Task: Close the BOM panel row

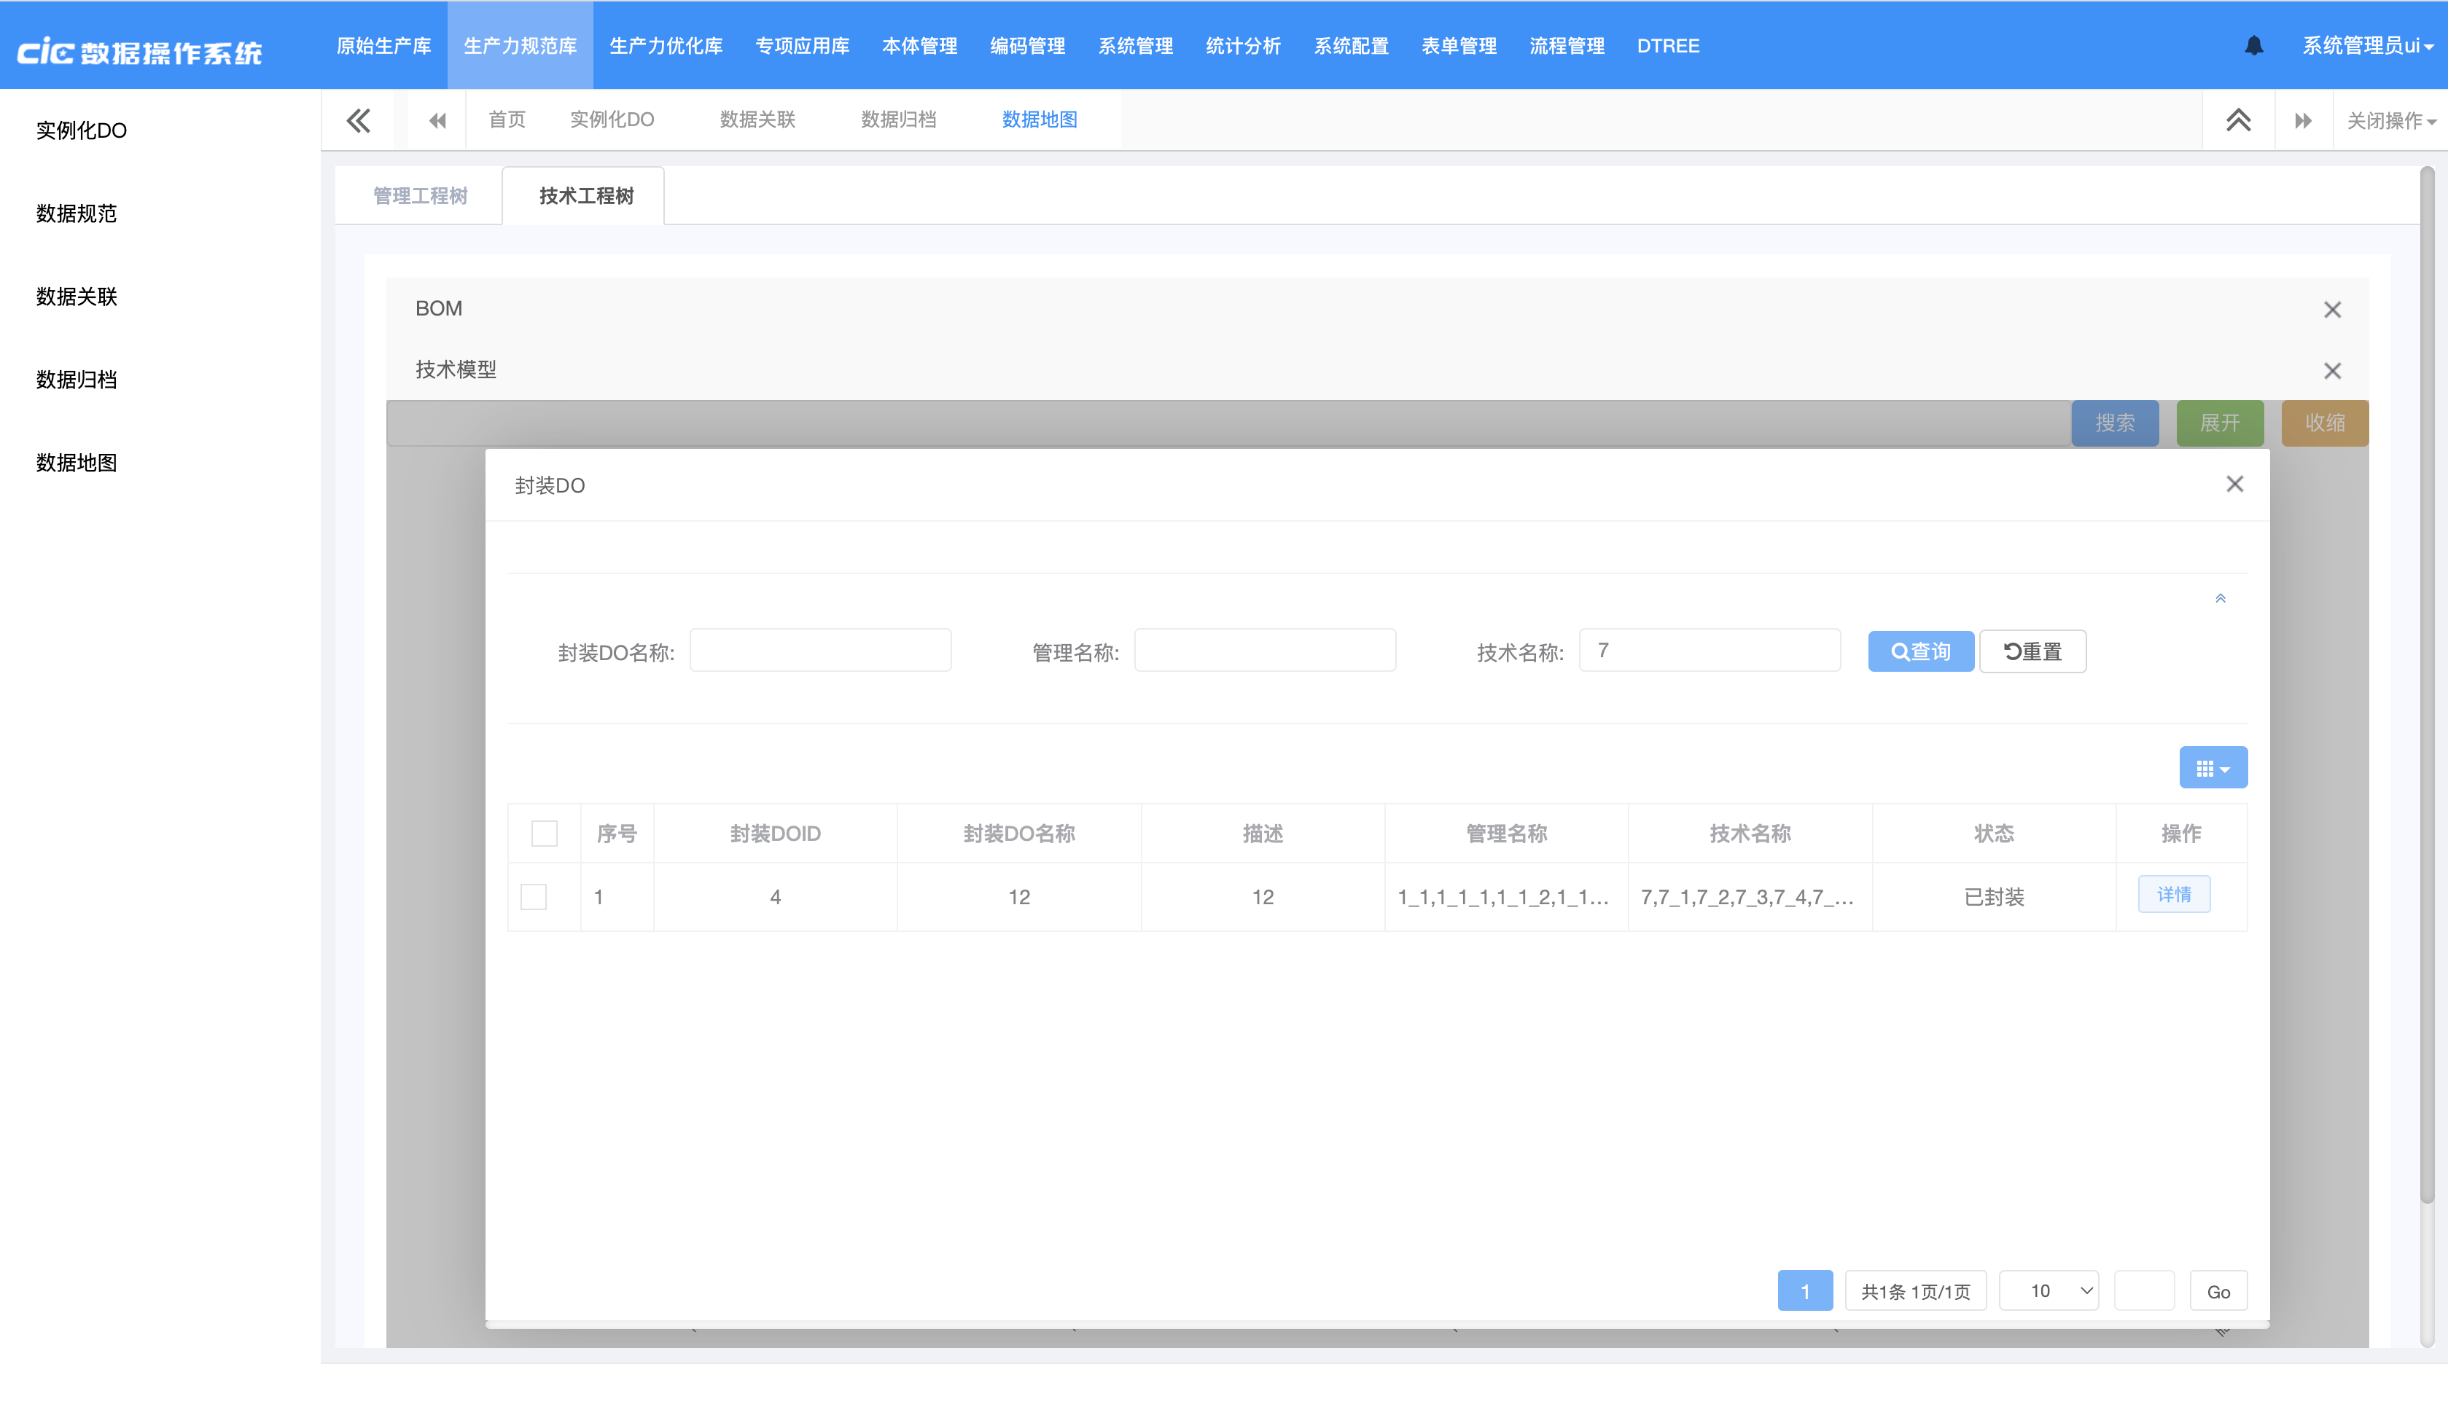Action: point(2331,310)
